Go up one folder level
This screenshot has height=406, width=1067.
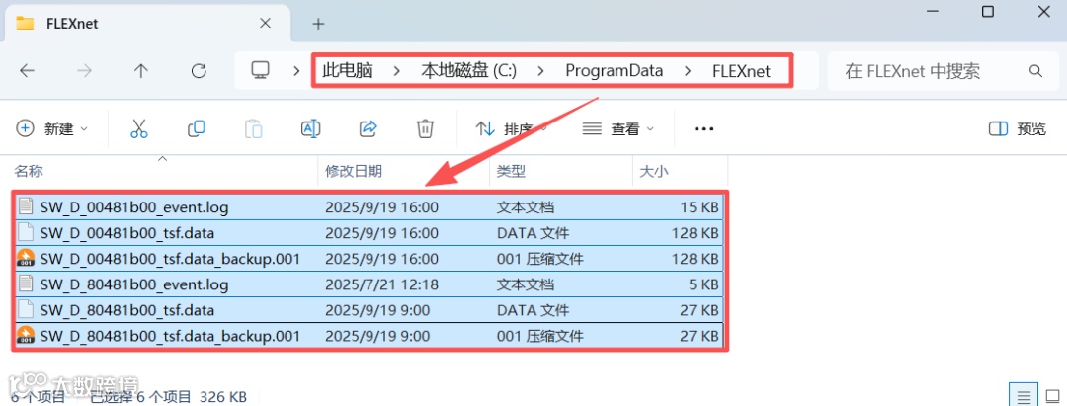tap(141, 71)
